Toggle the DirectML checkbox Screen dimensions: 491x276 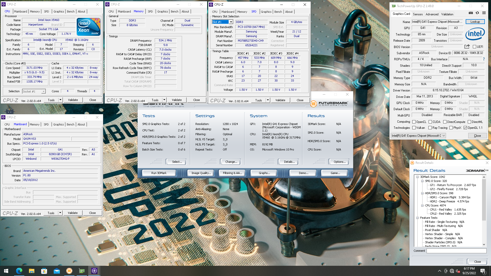point(469,122)
